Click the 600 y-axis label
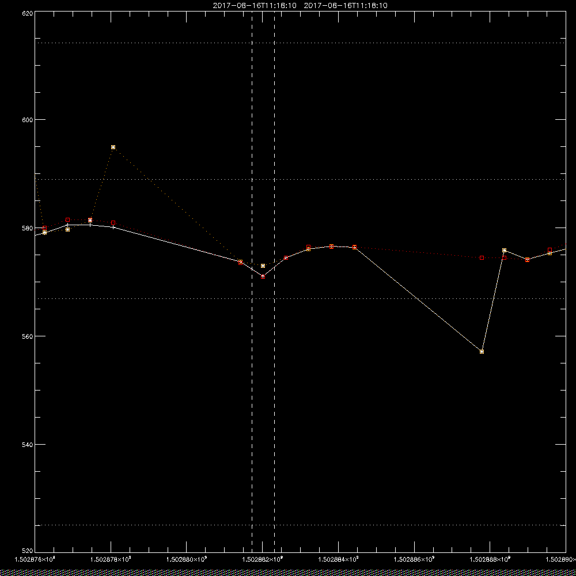This screenshot has height=576, width=576. tap(28, 120)
